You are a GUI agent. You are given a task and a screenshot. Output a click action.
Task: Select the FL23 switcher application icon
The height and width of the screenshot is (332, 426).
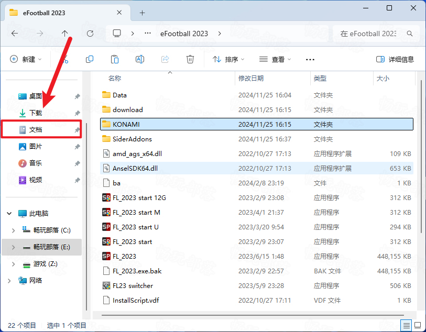point(106,285)
